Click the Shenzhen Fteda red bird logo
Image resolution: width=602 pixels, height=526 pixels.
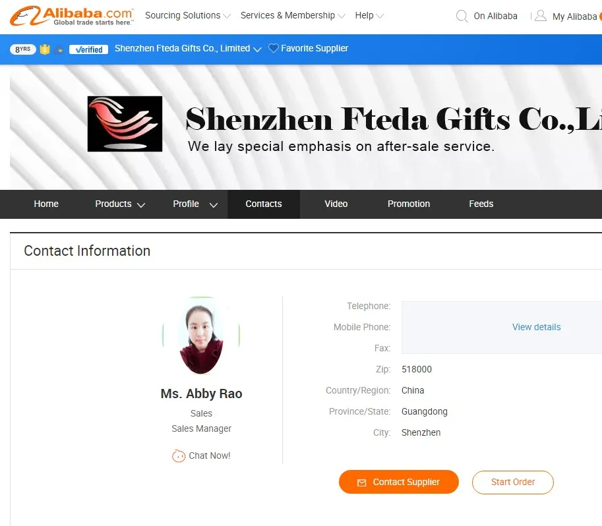point(125,124)
